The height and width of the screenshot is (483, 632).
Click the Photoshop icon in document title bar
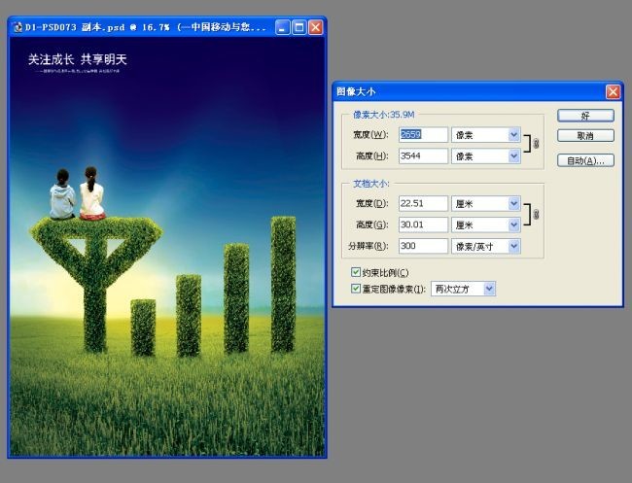(x=18, y=27)
